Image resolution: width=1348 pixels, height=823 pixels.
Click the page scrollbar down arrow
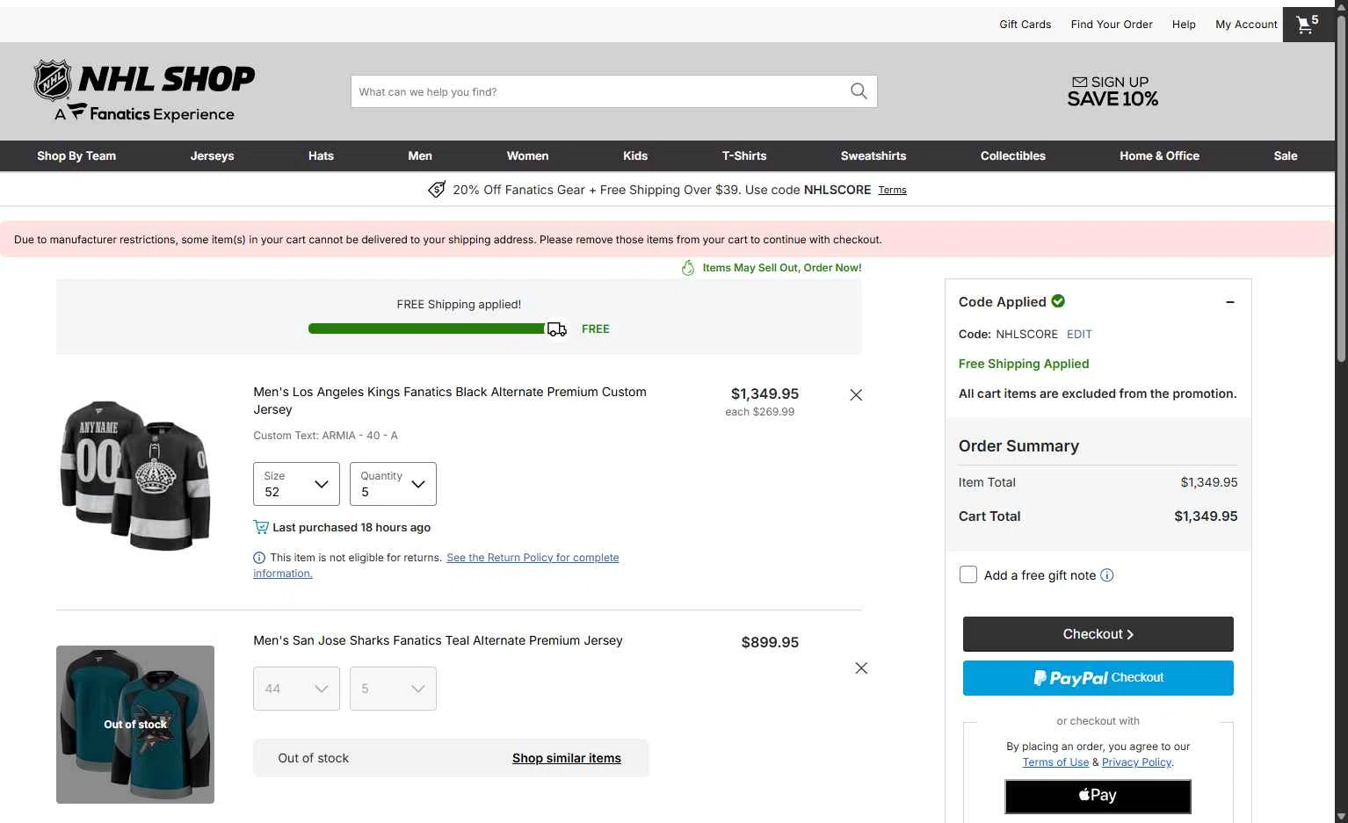click(1341, 816)
